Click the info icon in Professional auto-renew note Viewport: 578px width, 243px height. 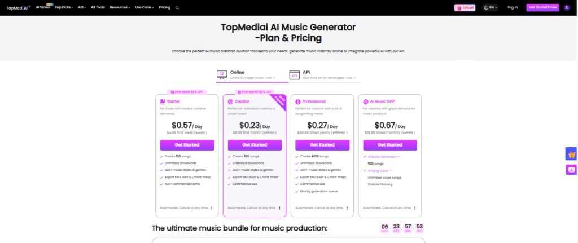(x=347, y=208)
